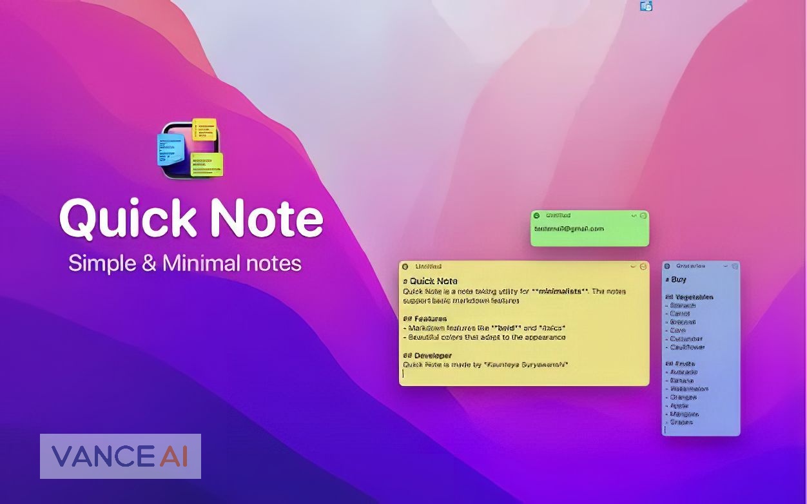Viewport: 807px width, 504px height.
Task: Click the round options icon on the green note
Action: 643,215
